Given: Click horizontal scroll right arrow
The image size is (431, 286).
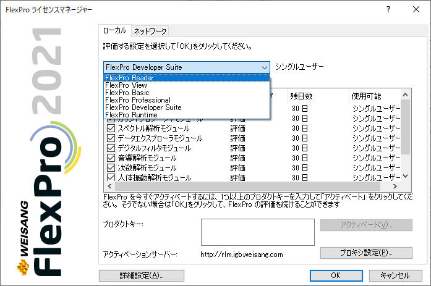Looking at the screenshot, I should click(x=395, y=187).
